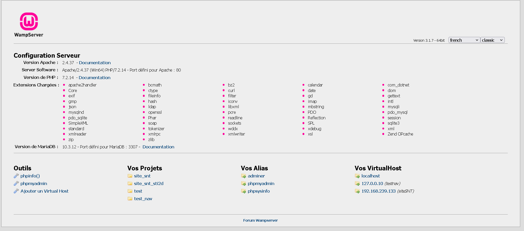
Task: Click the Extensions Chargées label
Action: pos(36,85)
